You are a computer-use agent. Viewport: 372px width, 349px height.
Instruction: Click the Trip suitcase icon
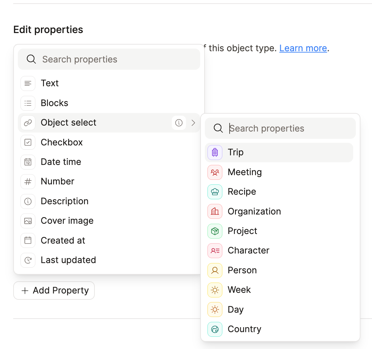215,153
